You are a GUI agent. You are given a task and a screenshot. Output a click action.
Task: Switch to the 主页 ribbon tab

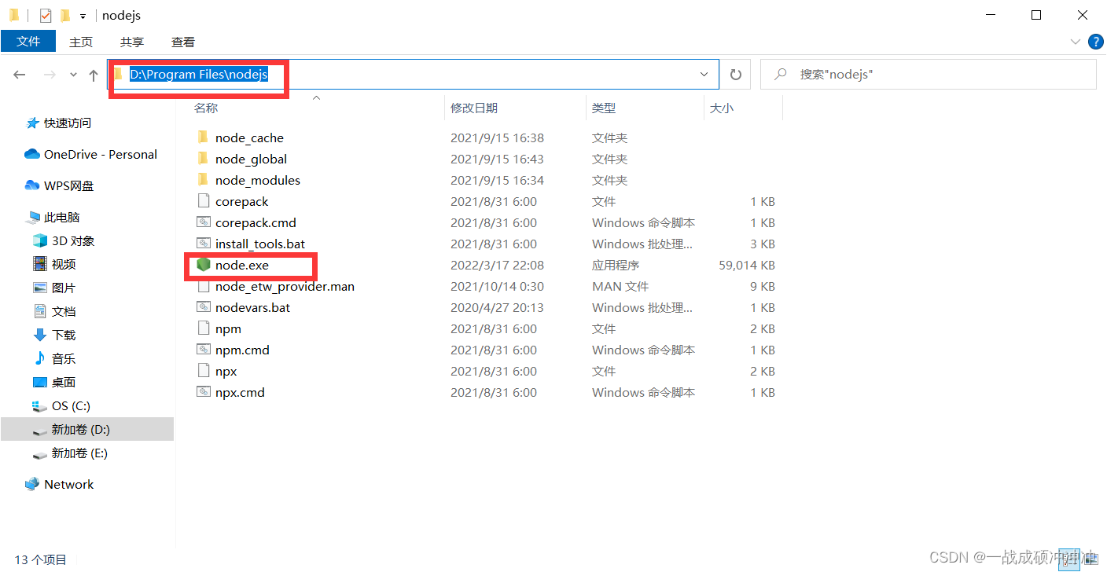tap(81, 42)
